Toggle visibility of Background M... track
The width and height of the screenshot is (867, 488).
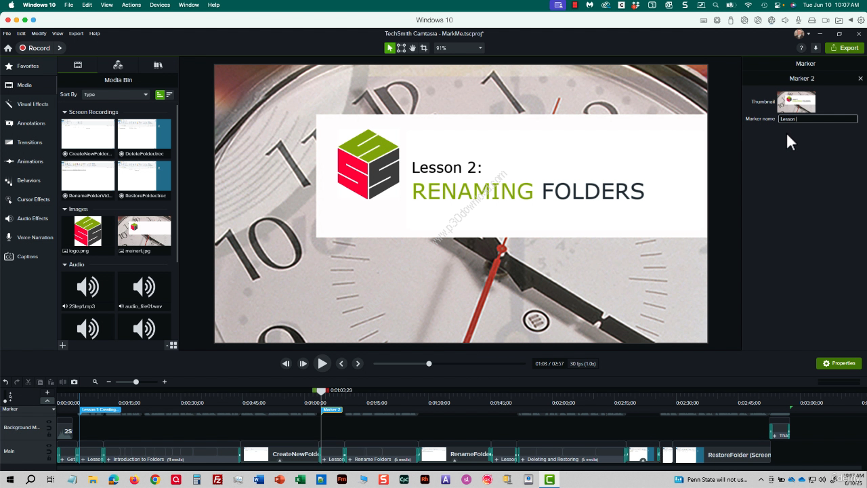pyautogui.click(x=48, y=422)
